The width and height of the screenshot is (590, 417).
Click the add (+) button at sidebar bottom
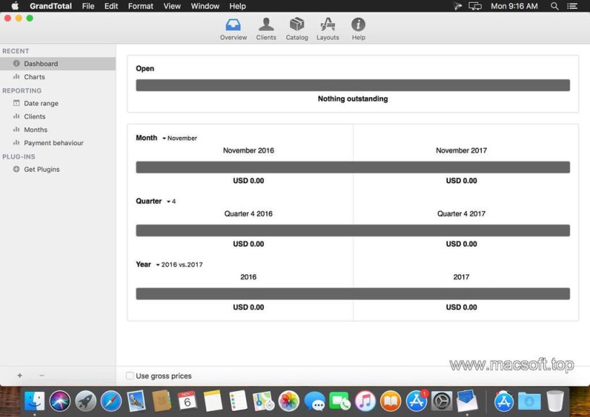coord(19,376)
